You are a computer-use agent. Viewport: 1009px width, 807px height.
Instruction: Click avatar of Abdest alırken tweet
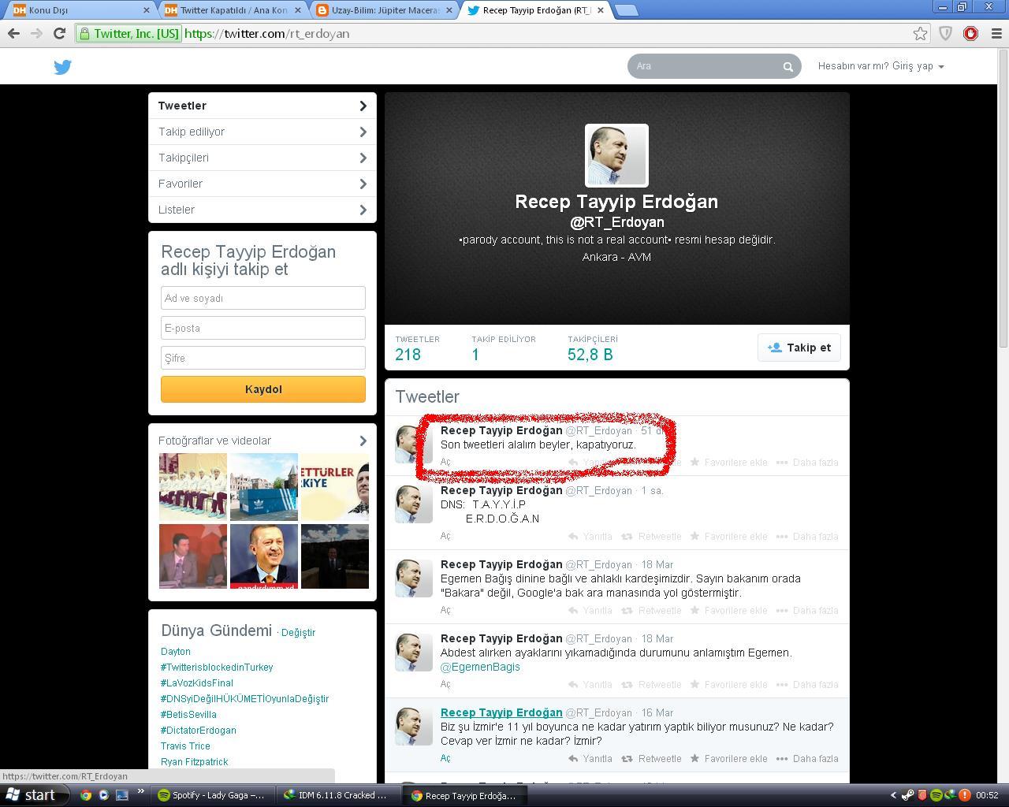coord(414,653)
